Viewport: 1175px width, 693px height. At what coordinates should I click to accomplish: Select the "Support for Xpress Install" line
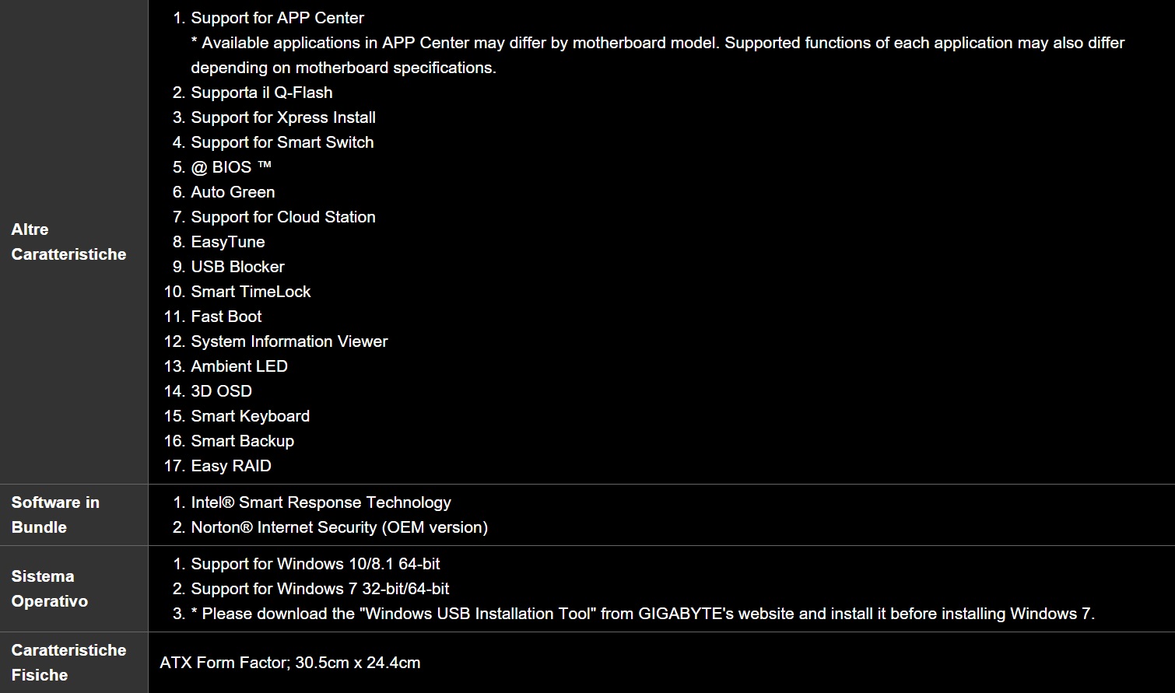click(283, 117)
